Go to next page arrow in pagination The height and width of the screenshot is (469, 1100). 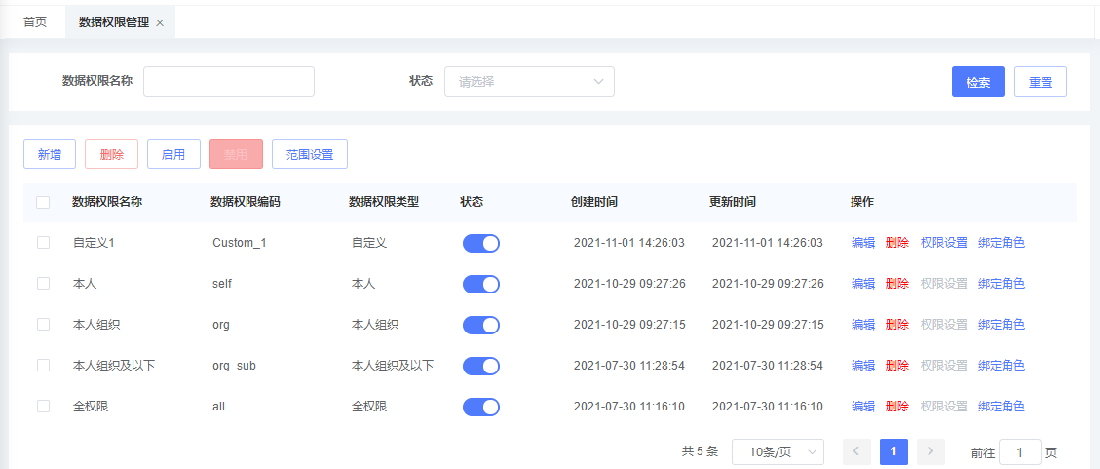click(930, 451)
